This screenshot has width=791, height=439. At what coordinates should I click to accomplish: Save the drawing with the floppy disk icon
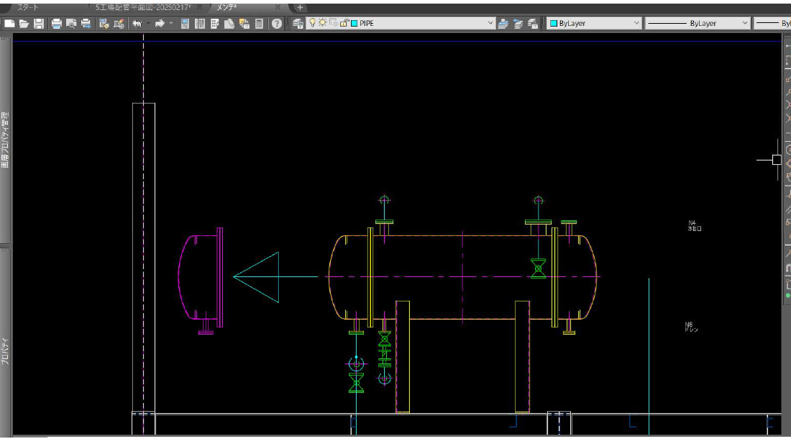tap(39, 23)
